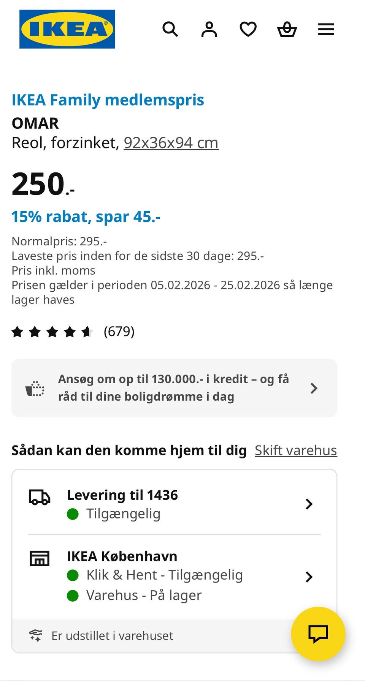Expand the credit application offer chevron
The height and width of the screenshot is (681, 365).
[x=314, y=388]
